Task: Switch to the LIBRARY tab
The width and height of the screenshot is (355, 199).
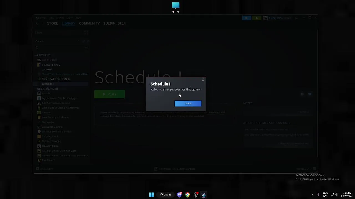Action: click(69, 23)
